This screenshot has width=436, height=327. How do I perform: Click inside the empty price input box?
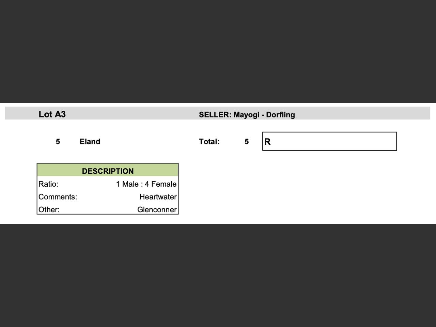tap(334, 141)
